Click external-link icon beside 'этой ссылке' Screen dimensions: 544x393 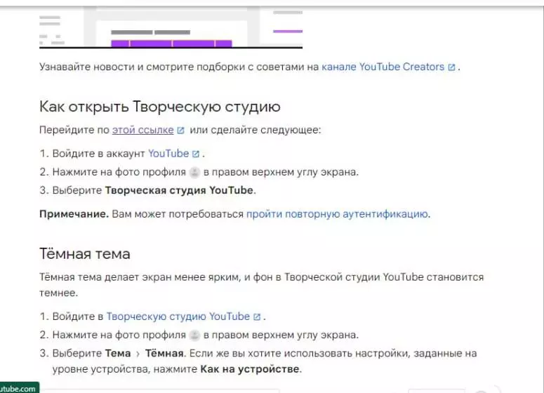[180, 131]
